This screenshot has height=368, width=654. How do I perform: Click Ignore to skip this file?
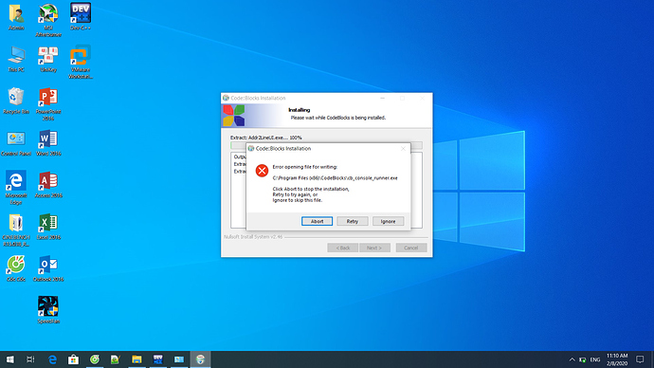pyautogui.click(x=388, y=221)
